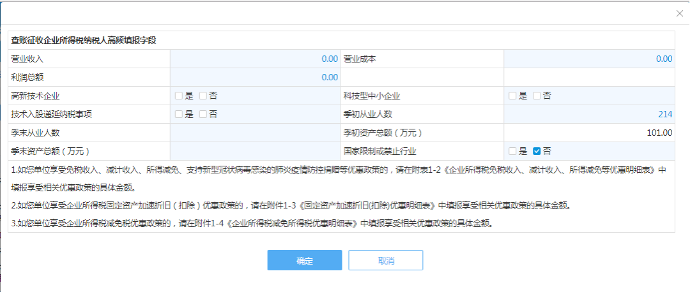
Task: Click note 3 about 减免所得税优惠明细表
Action: point(254,223)
